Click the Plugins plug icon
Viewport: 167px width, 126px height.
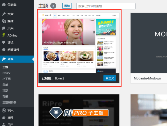pos(4,117)
